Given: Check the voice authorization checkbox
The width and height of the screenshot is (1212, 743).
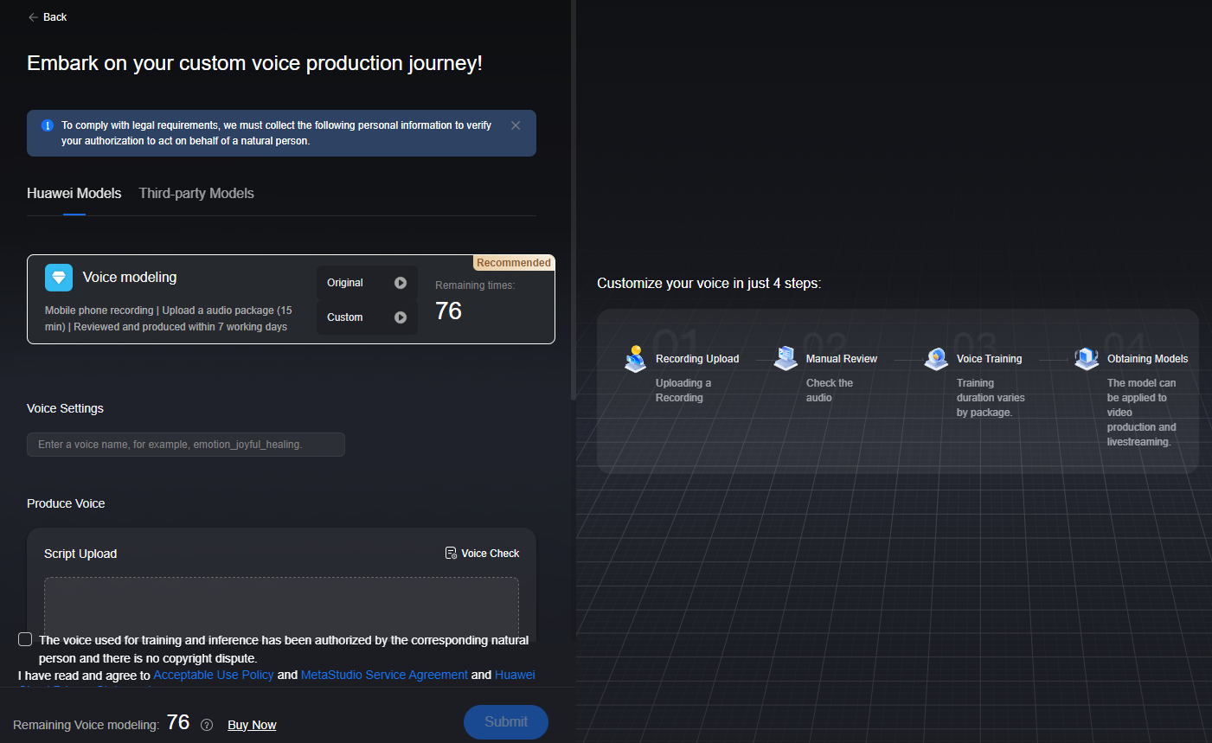Looking at the screenshot, I should click(25, 639).
